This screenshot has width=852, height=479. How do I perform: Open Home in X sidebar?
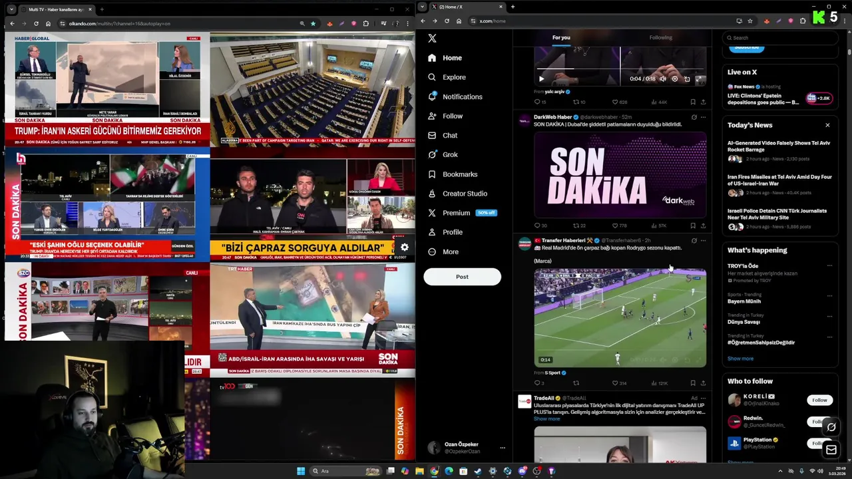click(x=445, y=58)
